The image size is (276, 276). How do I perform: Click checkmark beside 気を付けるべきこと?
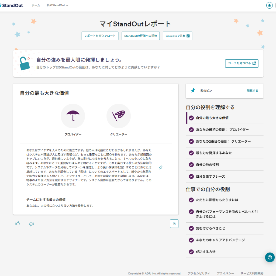pyautogui.click(x=191, y=228)
